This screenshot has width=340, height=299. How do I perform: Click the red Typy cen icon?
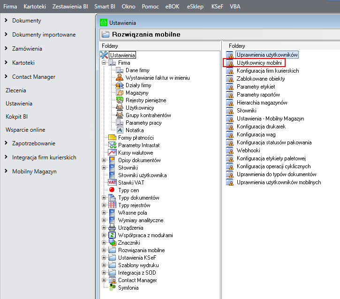[112, 190]
